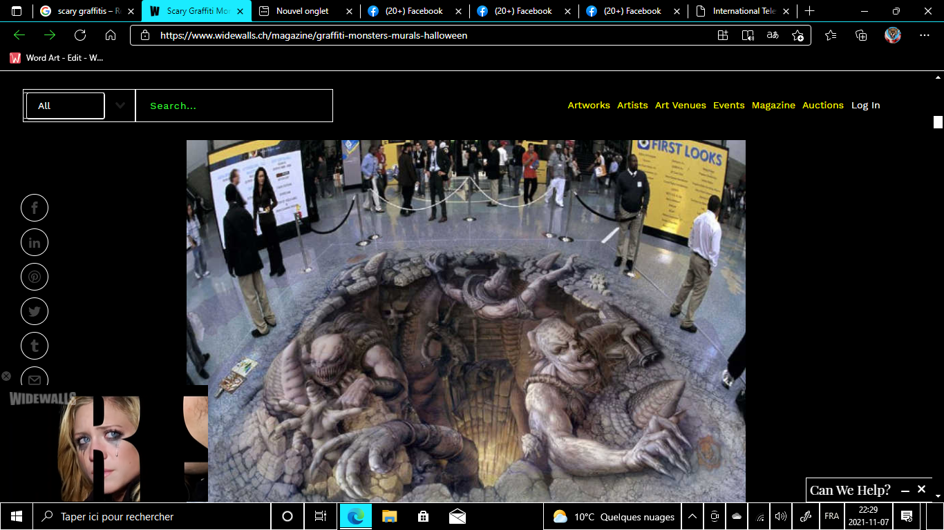
Task: Open Task View on the taskbar
Action: coord(321,516)
